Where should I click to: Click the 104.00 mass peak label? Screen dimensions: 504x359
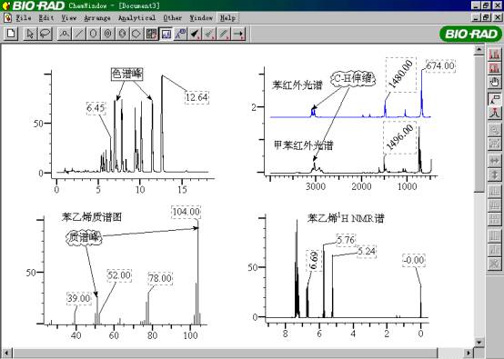(x=186, y=212)
